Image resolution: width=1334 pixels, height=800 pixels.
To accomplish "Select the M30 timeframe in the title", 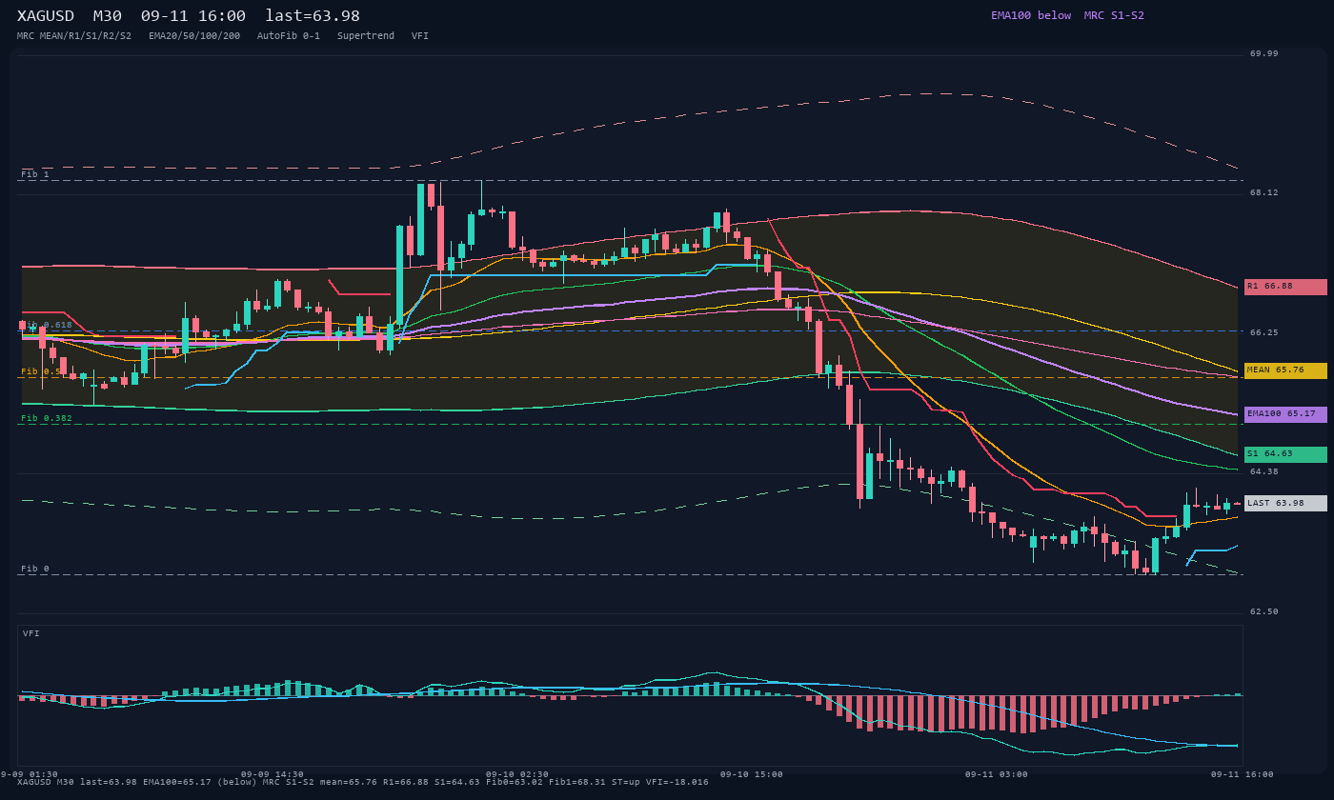I will 109,15.
